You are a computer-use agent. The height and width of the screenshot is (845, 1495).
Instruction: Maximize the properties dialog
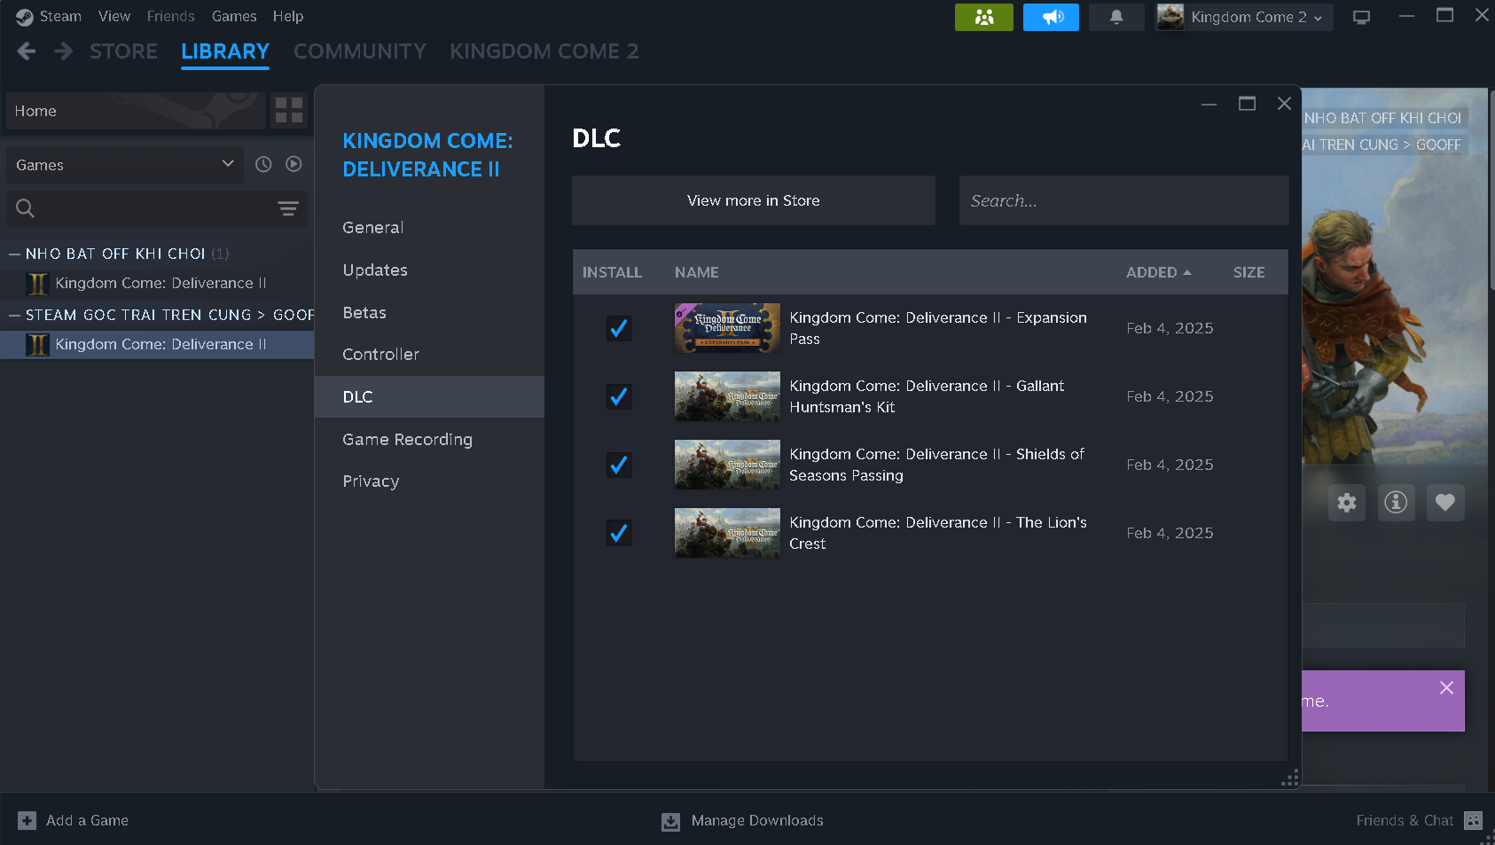[1247, 104]
